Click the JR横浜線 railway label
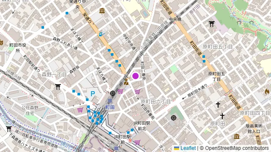The width and height of the screenshot is (271, 152). coord(14,75)
